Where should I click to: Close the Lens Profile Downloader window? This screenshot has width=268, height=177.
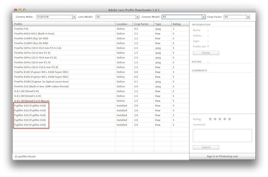[15, 10]
